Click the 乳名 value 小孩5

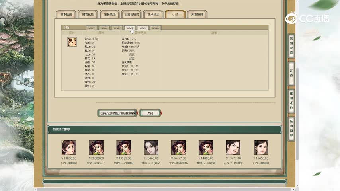tap(95, 39)
